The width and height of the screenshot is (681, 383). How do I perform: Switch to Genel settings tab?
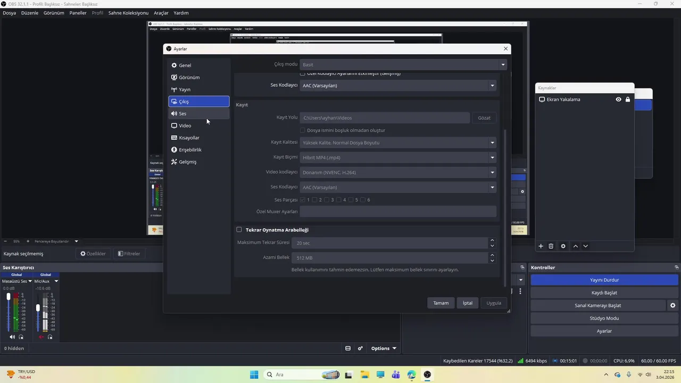coord(199,65)
